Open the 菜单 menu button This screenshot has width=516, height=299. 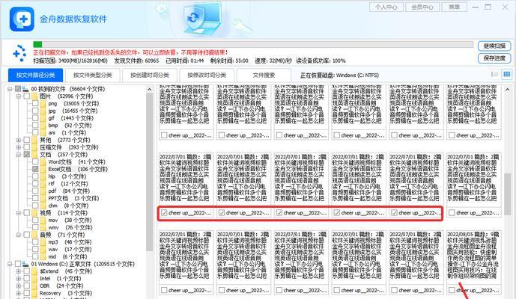454,7
